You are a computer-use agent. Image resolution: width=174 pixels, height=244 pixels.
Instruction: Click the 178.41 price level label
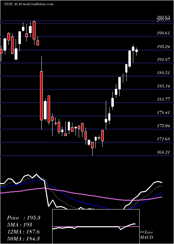[x=164, y=112]
